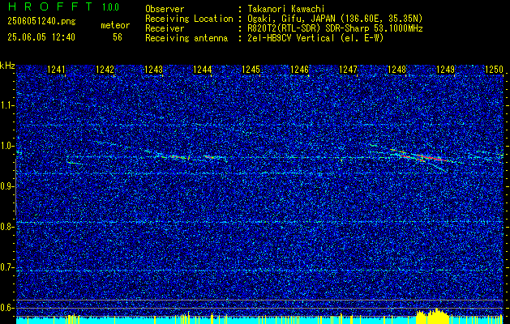Click date stamp 25.06.05 12:40
This screenshot has width=510, height=324.
(41, 37)
